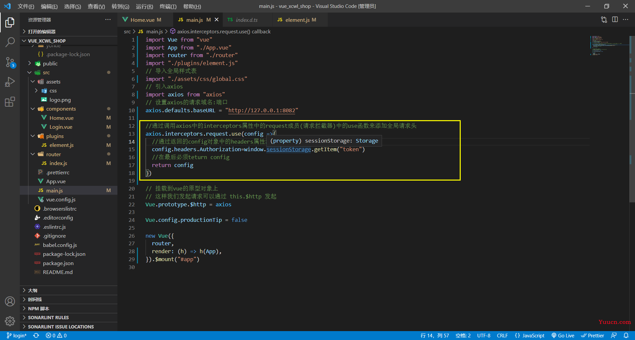The image size is (635, 340).
Task: Open editor More Actions ellipsis menu
Action: (x=625, y=20)
